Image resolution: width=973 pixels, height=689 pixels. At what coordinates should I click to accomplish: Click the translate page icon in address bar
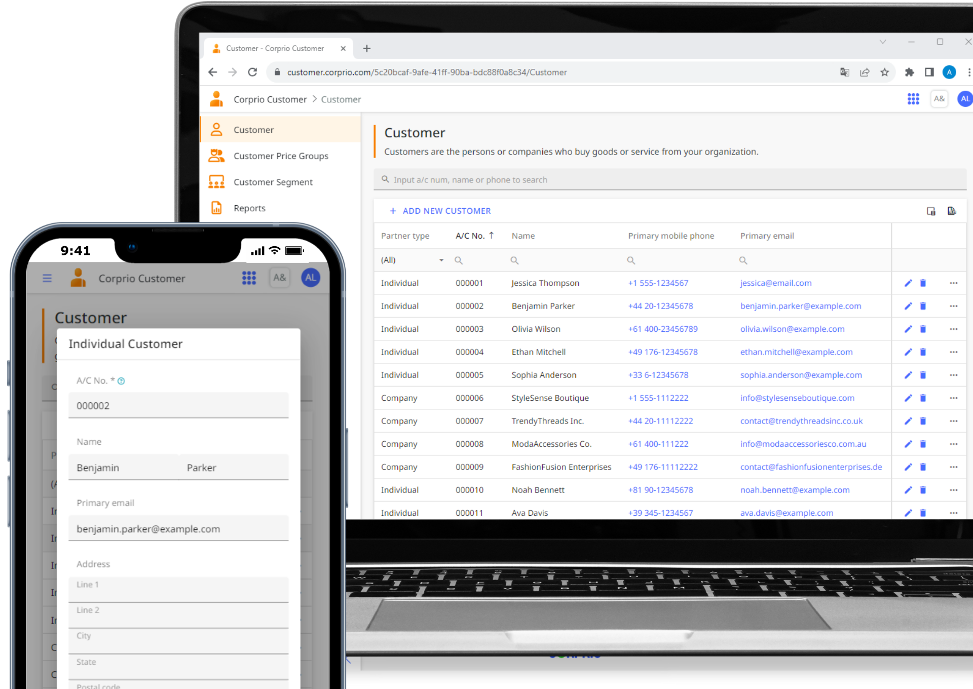pos(845,72)
